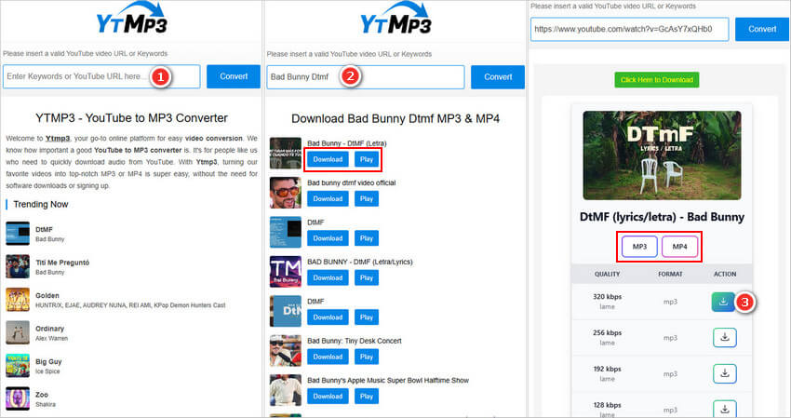Click the YTMP3 logo in the middle panel
The image size is (791, 418).
395,19
